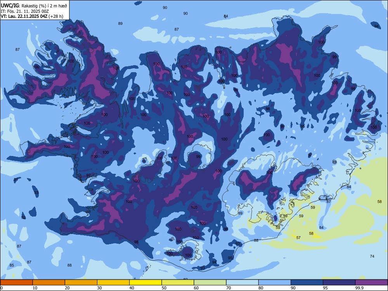Click the legend scale label '30'
This screenshot has height=291, width=388.
(99, 288)
